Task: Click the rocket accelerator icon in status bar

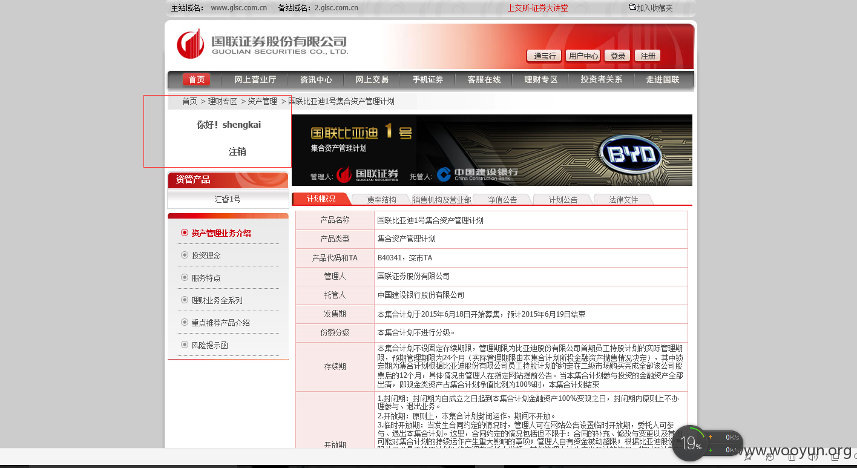Action: [748, 456]
